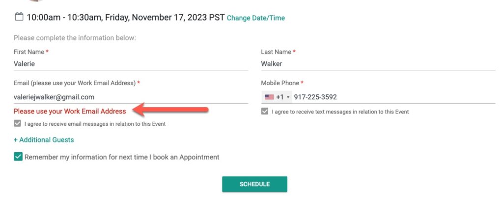Click the calendar icon beside appointment time
Screen dimensions: 503x204
19,17
